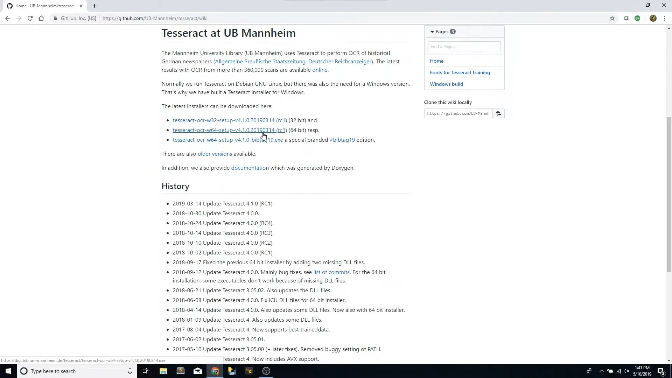Viewport: 672px width, 378px height.
Task: Expand the Pages panel header
Action: 442,31
